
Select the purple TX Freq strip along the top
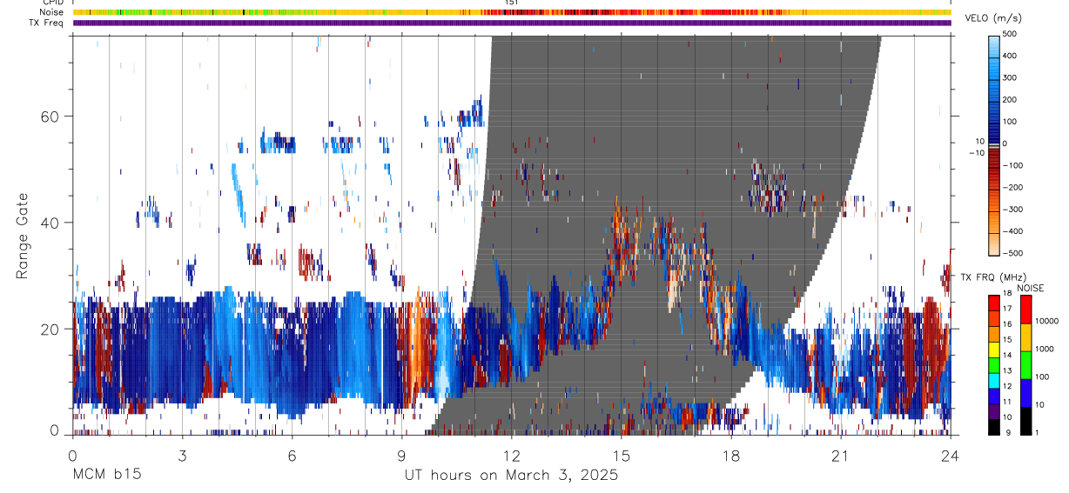click(511, 23)
